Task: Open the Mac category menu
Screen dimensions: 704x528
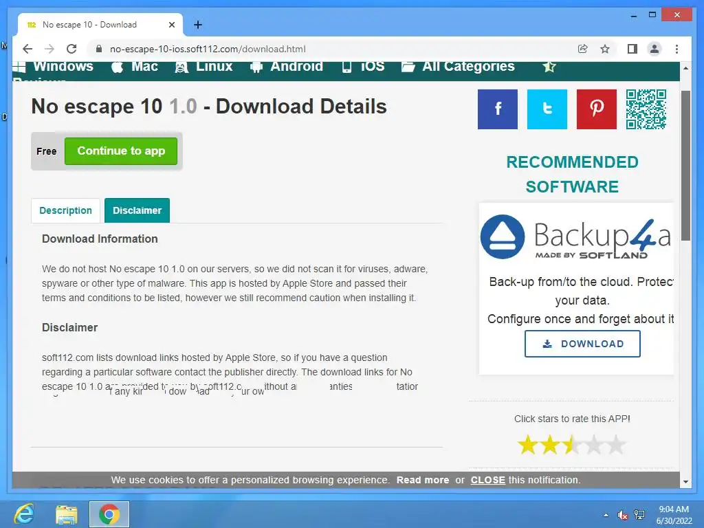Action: click(x=134, y=67)
